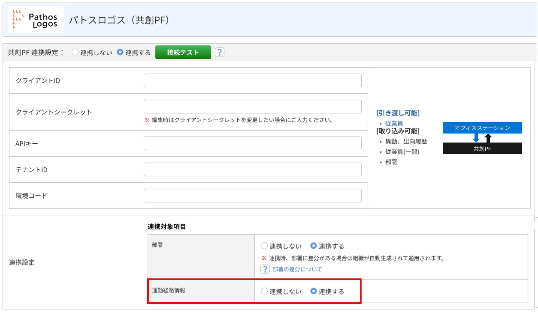Click the テナントID label
This screenshot has height=312, width=538.
(31, 170)
